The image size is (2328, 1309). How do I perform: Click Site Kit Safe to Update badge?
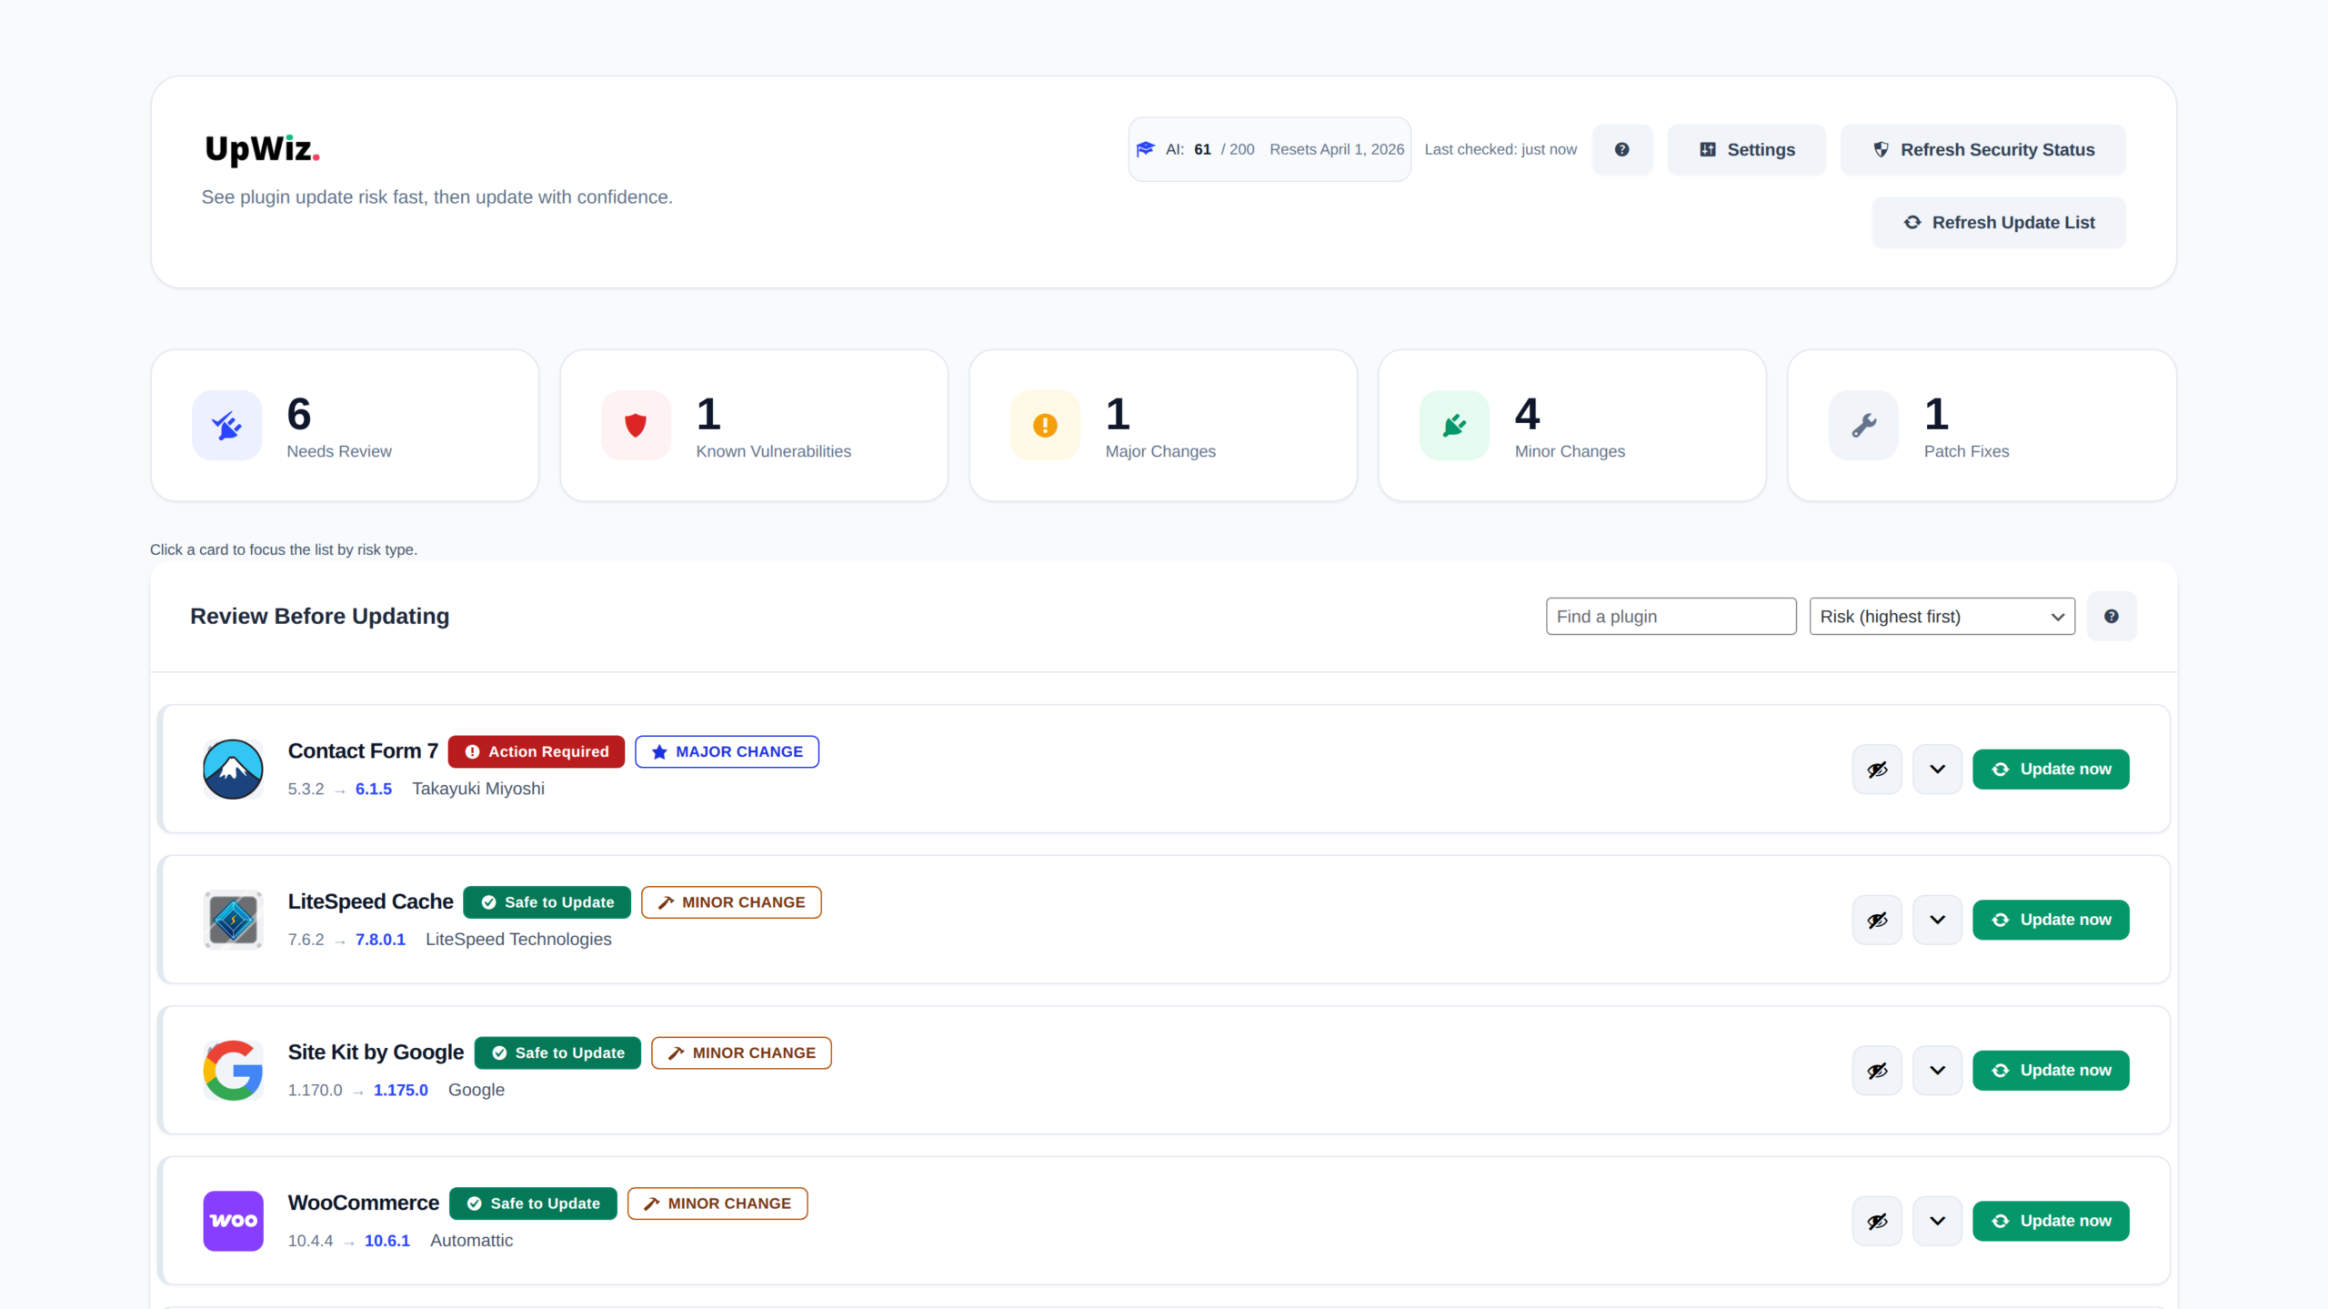557,1052
